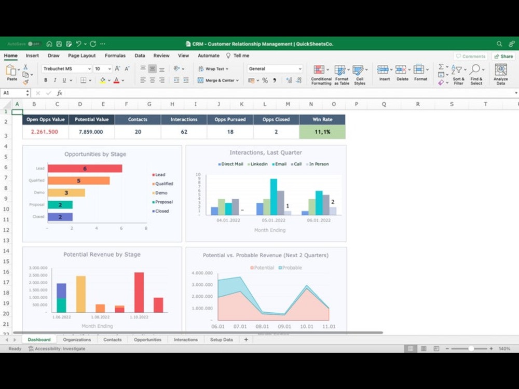Viewport: 519px width, 389px height.
Task: Increase font size with larger A icon
Action: coord(117,68)
